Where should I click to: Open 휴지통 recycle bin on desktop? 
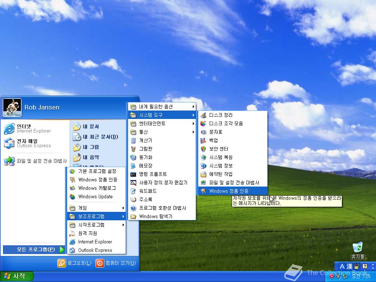tap(358, 250)
